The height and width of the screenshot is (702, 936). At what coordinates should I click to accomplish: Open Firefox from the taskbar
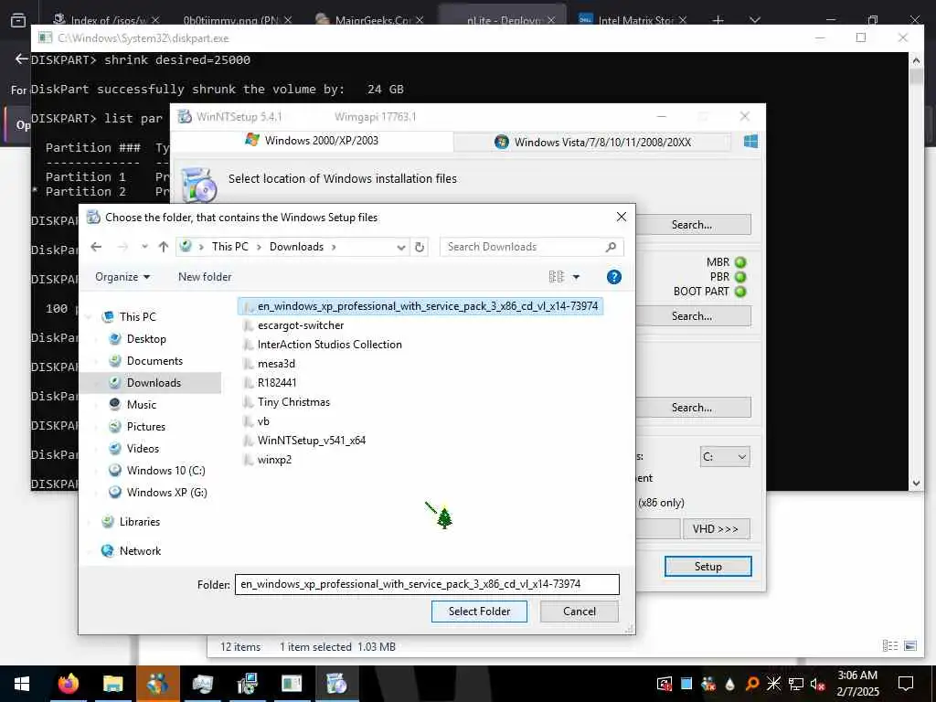(x=69, y=684)
